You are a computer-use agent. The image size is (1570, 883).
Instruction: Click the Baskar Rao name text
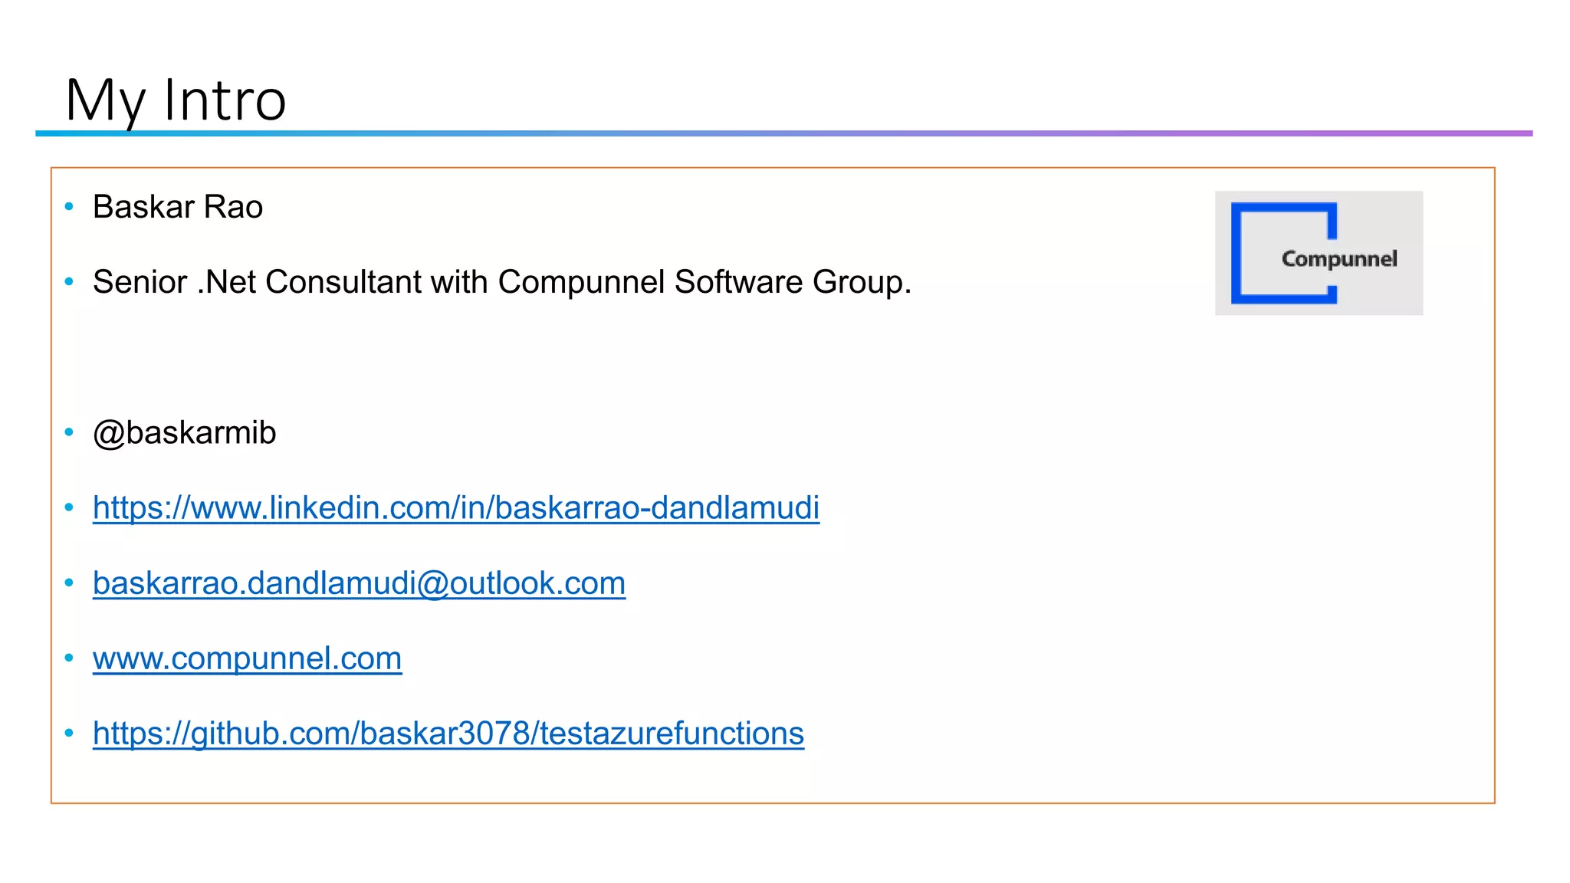(178, 207)
